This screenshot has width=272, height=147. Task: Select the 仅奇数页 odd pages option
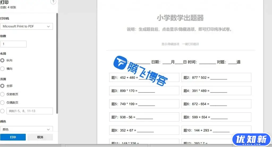2,94
